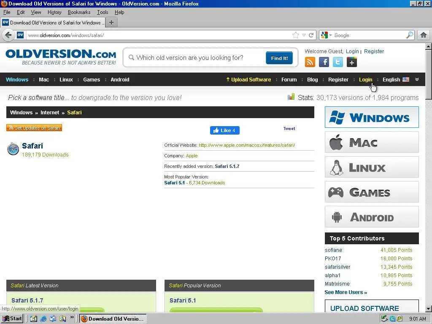Click contributor sofiane in Top 5 list
432x324 pixels.
click(333, 250)
